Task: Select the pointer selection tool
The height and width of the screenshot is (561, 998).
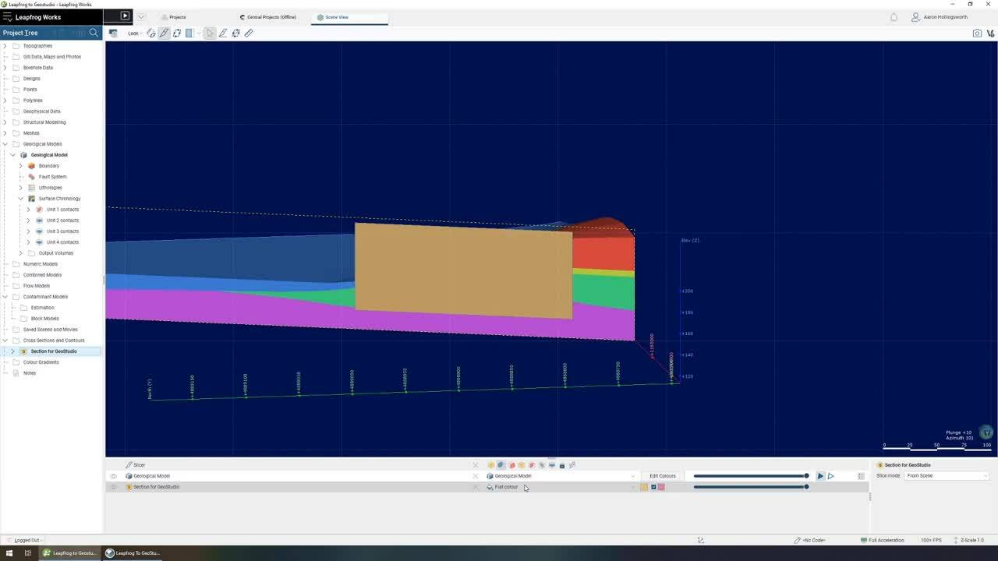Action: (210, 33)
